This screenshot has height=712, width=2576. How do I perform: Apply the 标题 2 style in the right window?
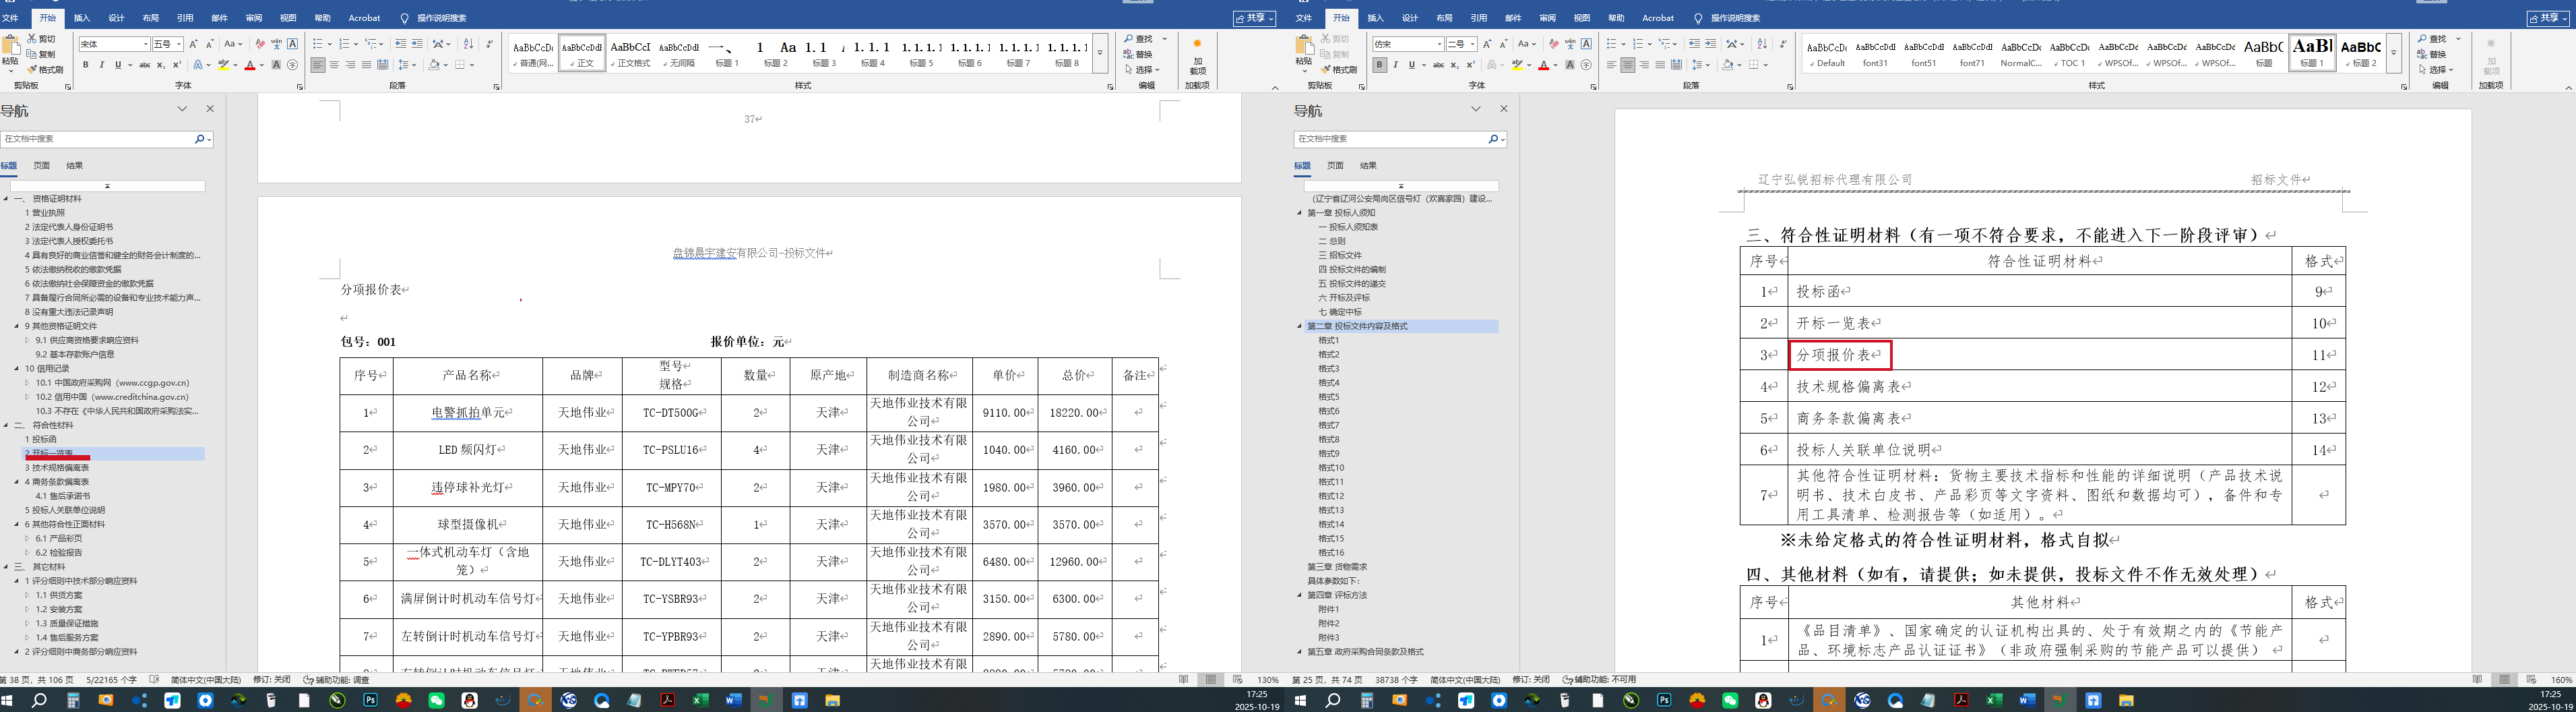click(x=2361, y=52)
